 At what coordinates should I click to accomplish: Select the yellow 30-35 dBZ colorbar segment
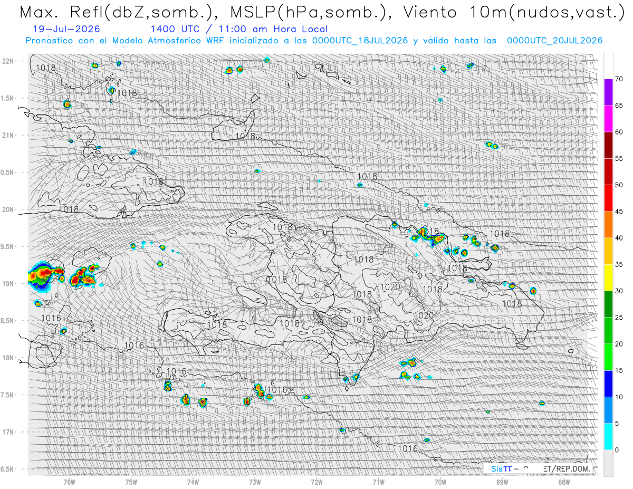(608, 277)
